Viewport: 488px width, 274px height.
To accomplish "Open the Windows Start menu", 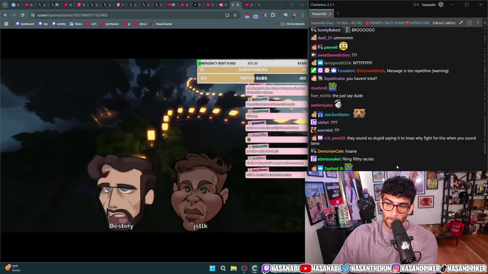I will tap(212, 268).
